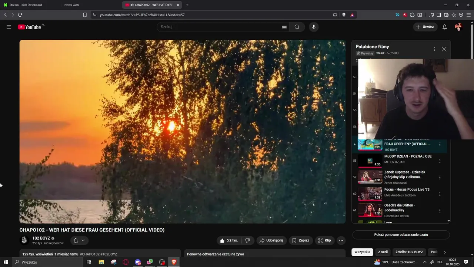Start voice search with the microphone icon
Image resolution: width=474 pixels, height=267 pixels.
314,27
